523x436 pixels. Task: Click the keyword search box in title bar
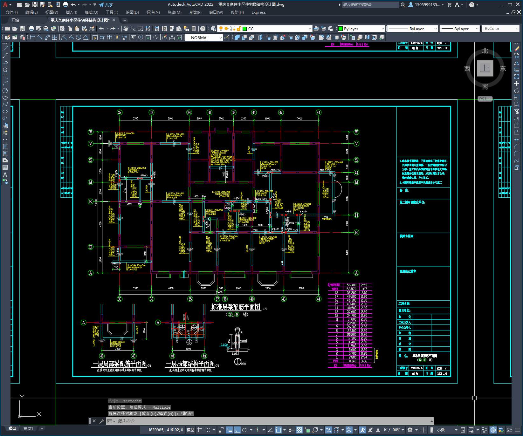click(370, 5)
